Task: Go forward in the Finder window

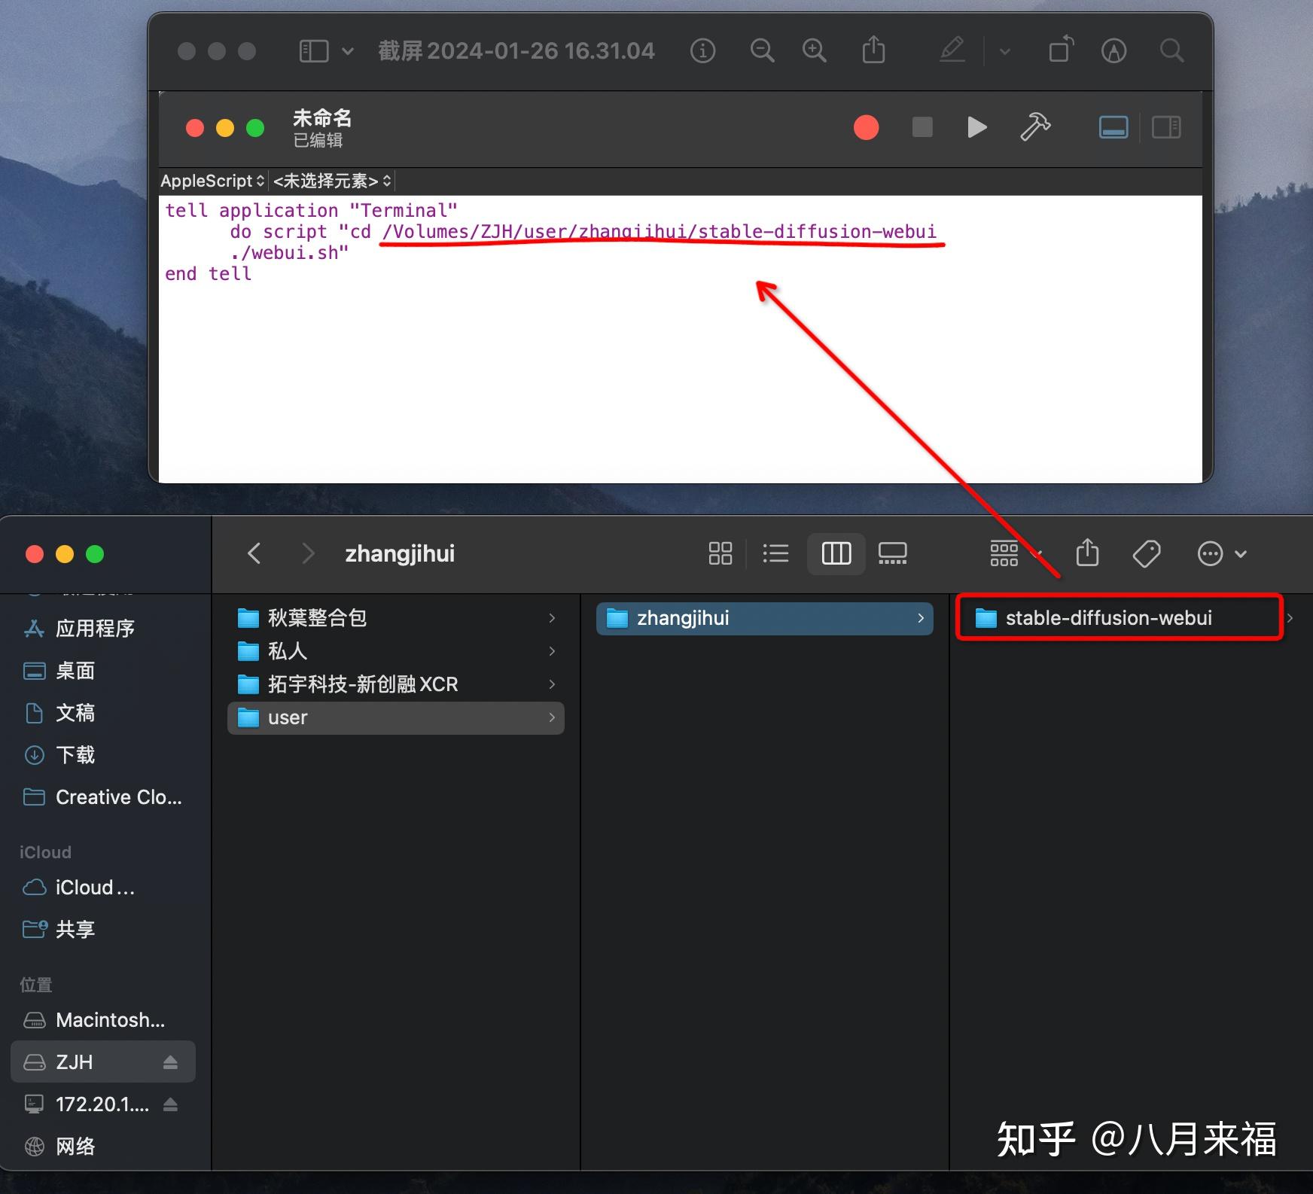Action: (x=307, y=553)
